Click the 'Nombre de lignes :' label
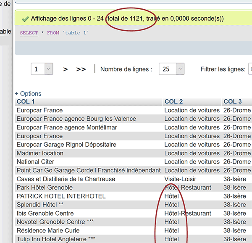252x243 pixels. [126, 69]
